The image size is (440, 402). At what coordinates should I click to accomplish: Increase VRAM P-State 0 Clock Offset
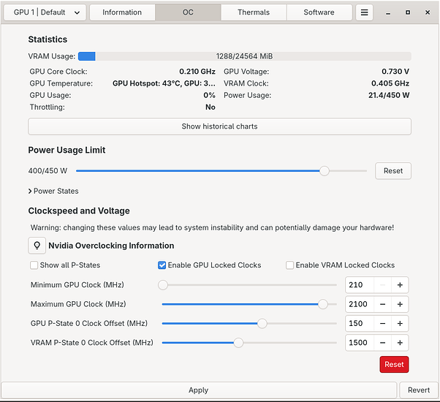tap(400, 343)
